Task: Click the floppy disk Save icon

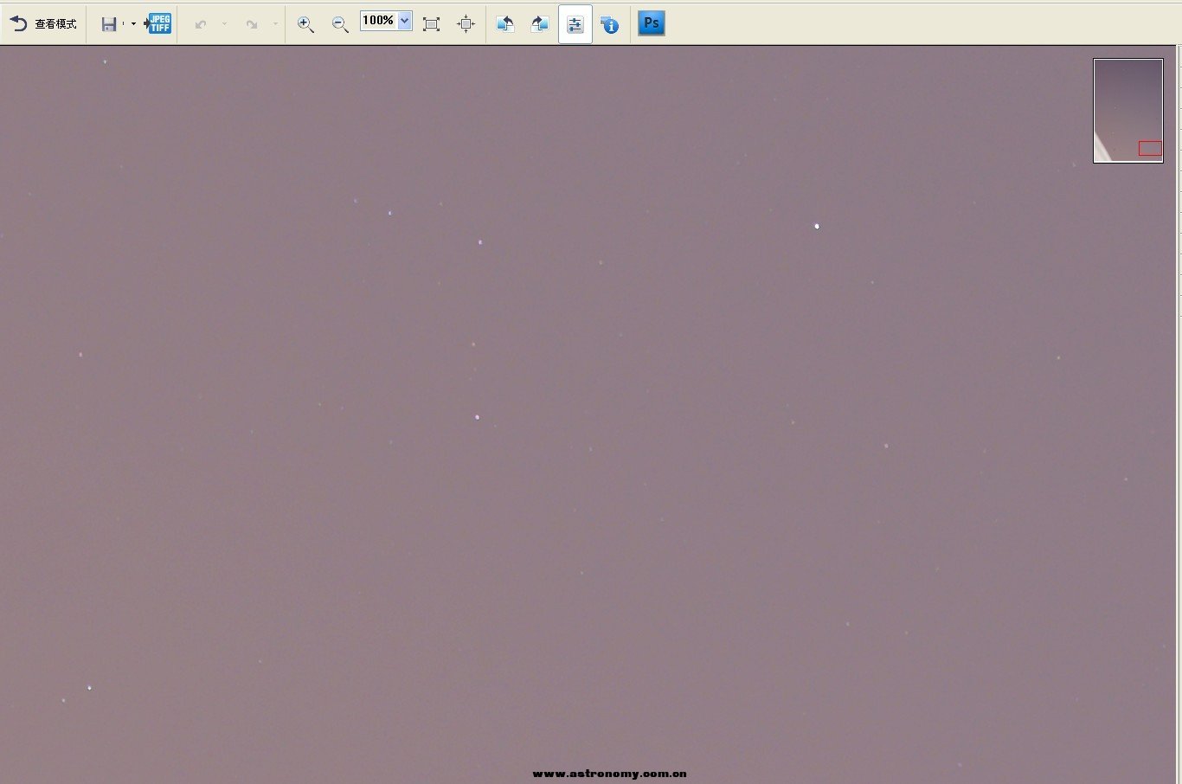Action: [109, 24]
